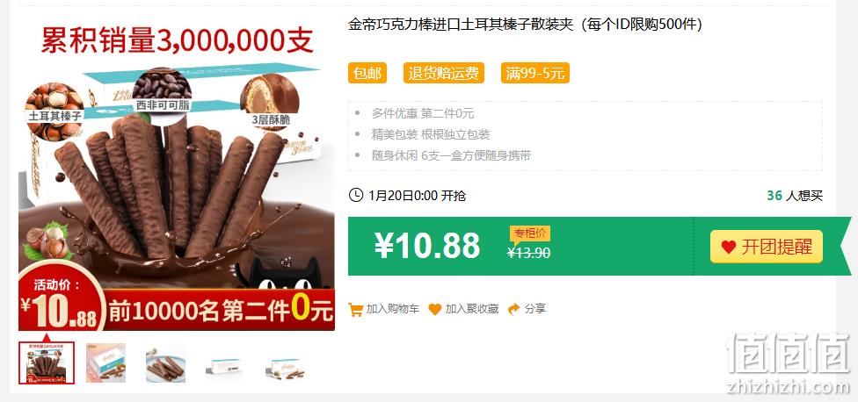This screenshot has width=858, height=402.
Task: Click the heart icon in 开团提醒 button
Action: pyautogui.click(x=728, y=247)
